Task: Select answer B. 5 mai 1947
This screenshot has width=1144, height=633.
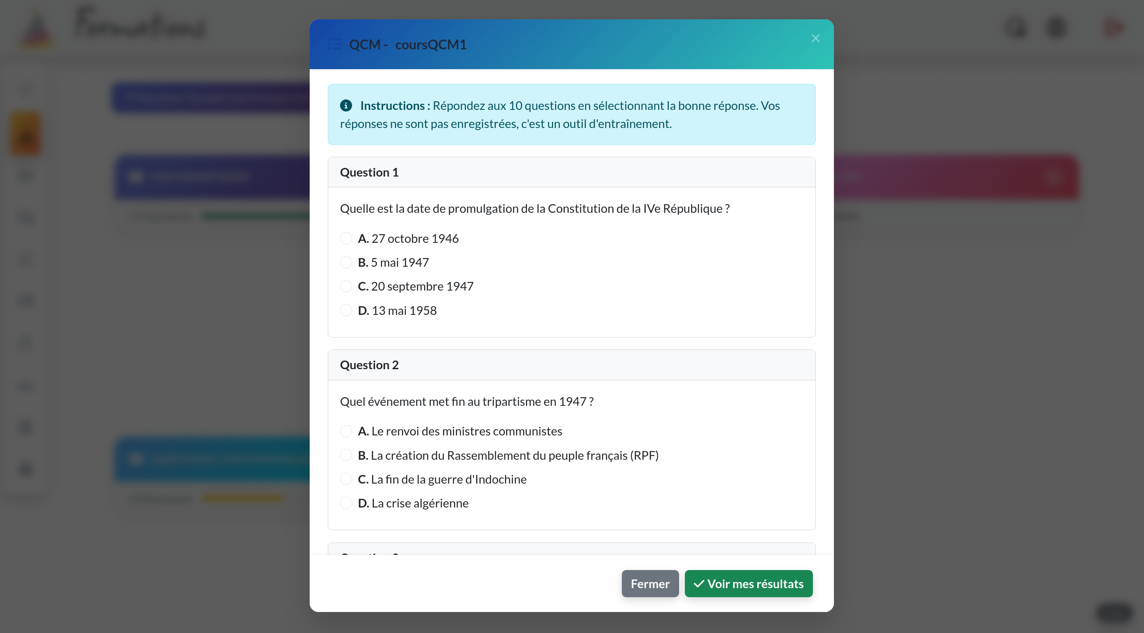Action: (346, 262)
